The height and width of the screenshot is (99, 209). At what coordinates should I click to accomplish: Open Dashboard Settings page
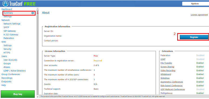pos(8,16)
